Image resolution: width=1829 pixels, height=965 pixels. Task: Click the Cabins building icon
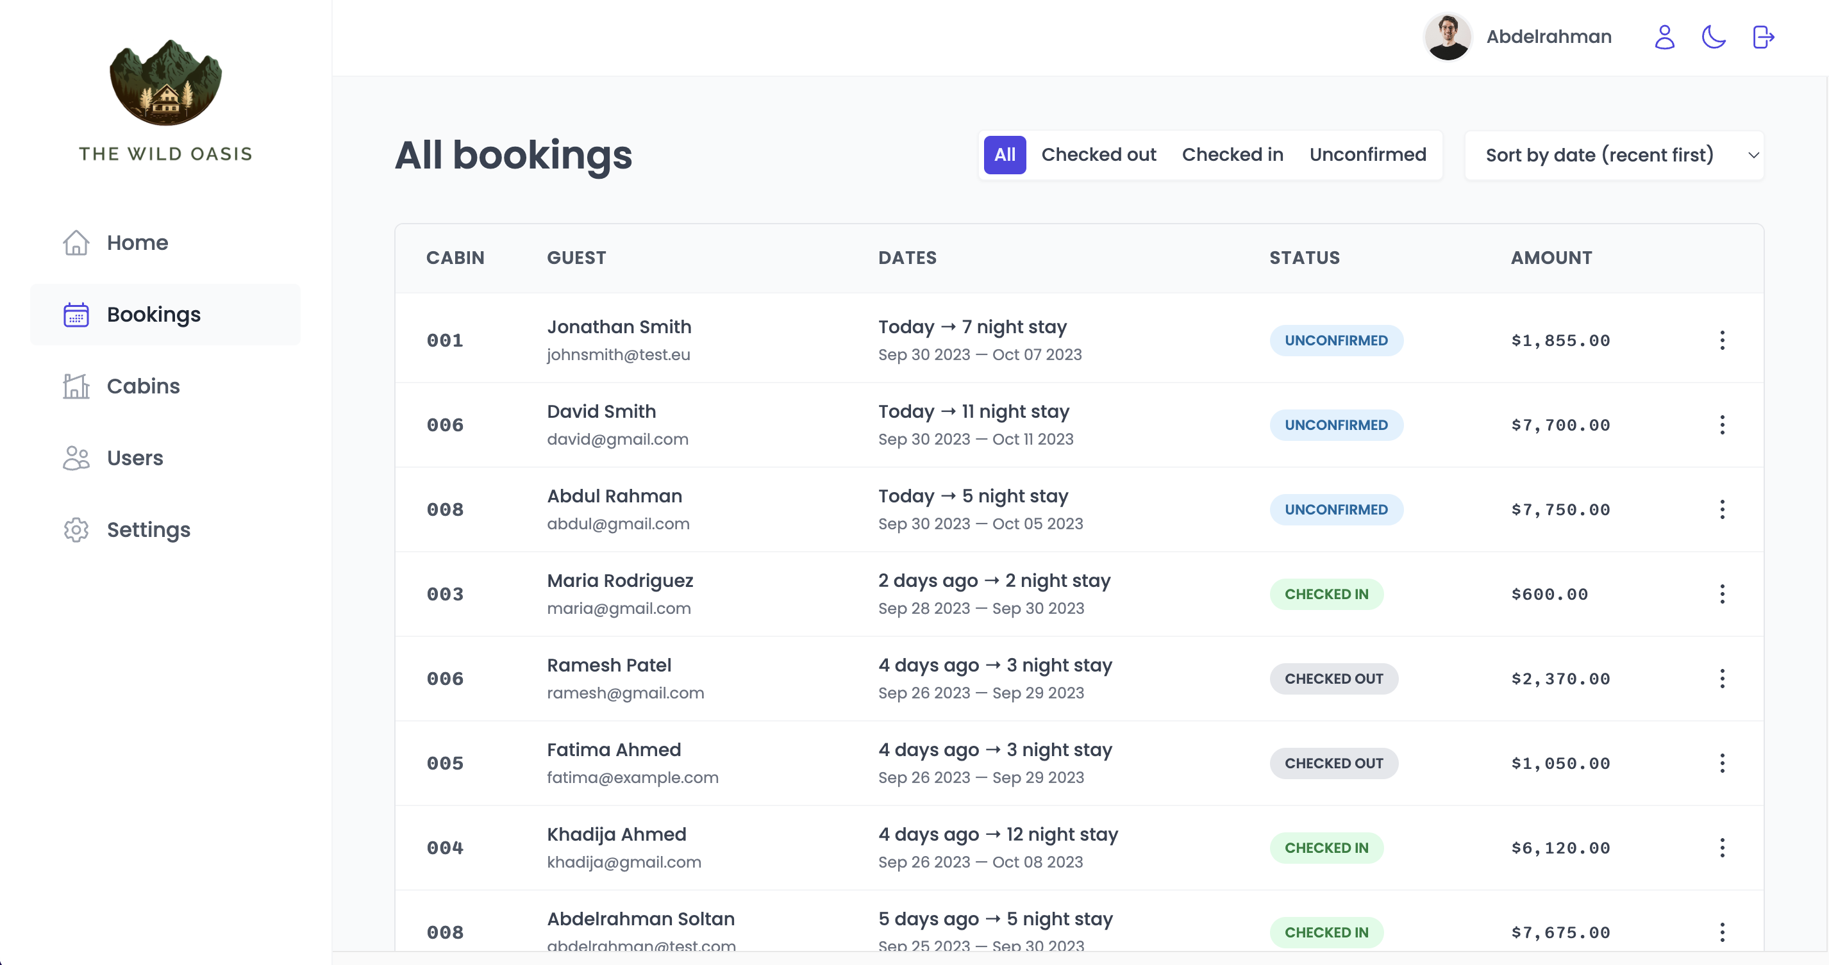click(x=76, y=386)
